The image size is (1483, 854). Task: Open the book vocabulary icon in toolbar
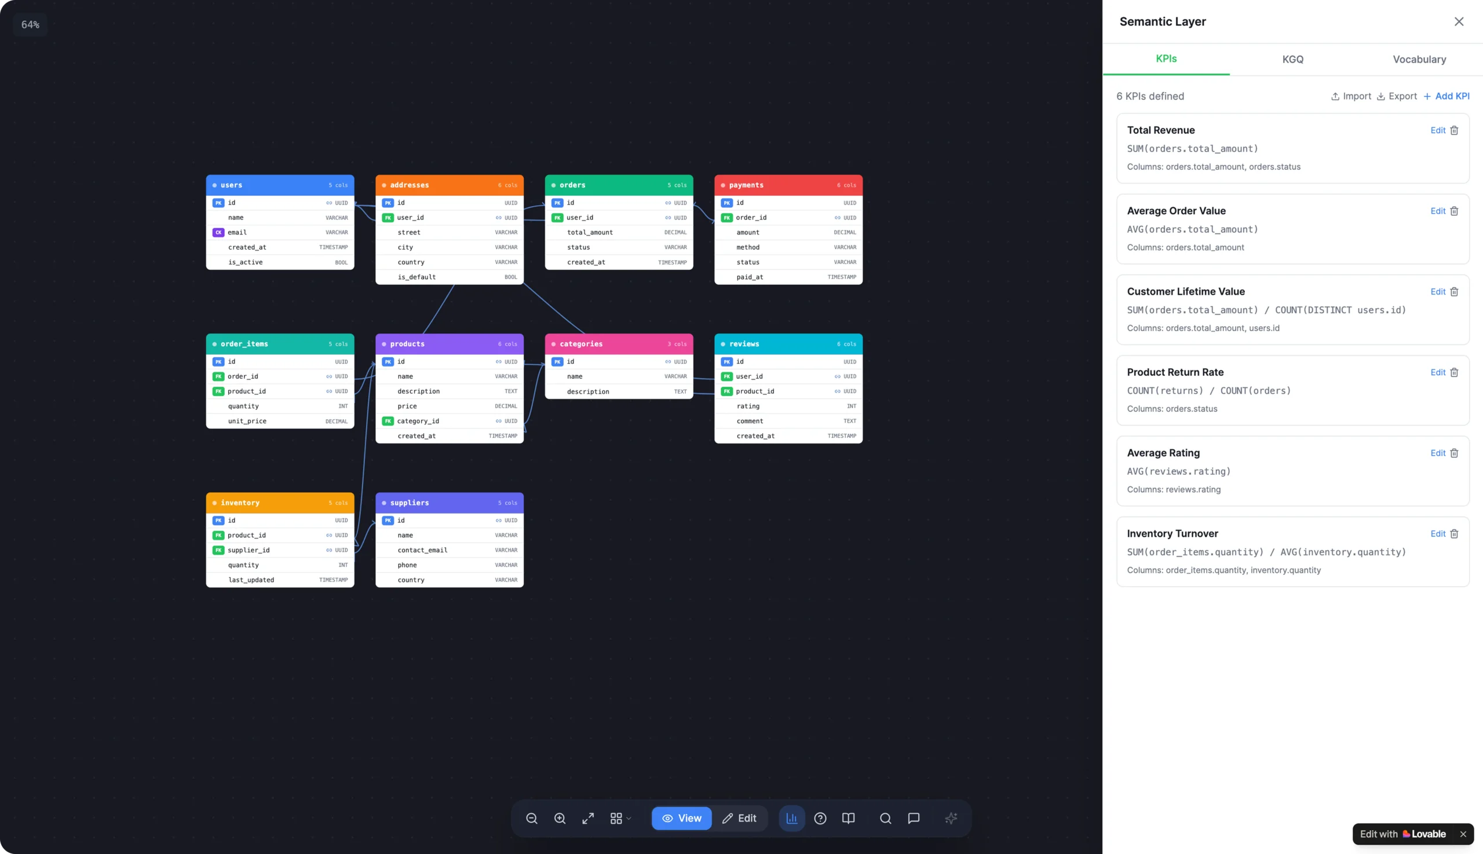coord(848,818)
